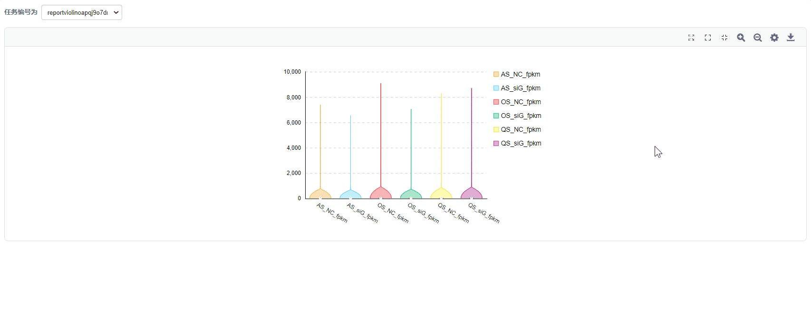Click the exit fullscreen compress icon

click(724, 38)
